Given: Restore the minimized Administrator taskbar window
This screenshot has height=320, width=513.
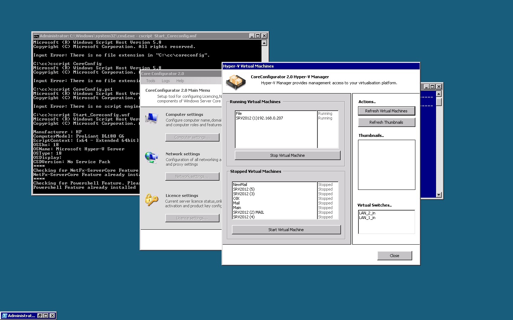Looking at the screenshot, I should pyautogui.click(x=40, y=316).
